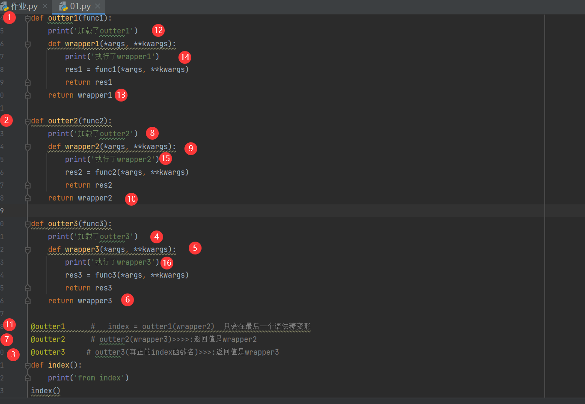Screen dimensions: 585x404
Task: Click the comment ending '返回值是wrapper3'
Action: (183, 352)
